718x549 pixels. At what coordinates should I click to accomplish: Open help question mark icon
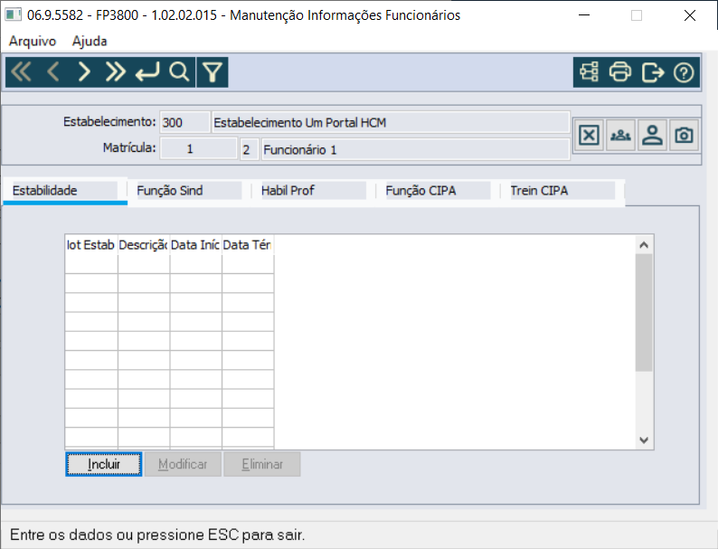684,72
